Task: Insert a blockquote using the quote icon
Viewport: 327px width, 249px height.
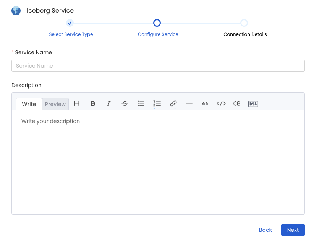Action: [x=205, y=103]
